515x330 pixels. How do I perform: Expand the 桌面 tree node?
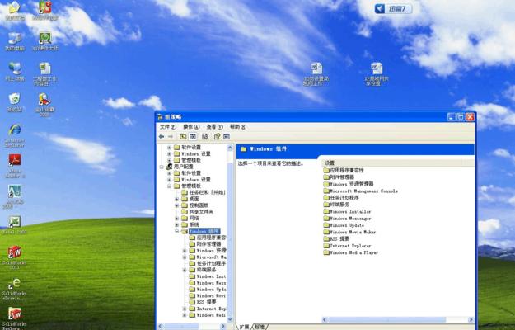coord(177,199)
